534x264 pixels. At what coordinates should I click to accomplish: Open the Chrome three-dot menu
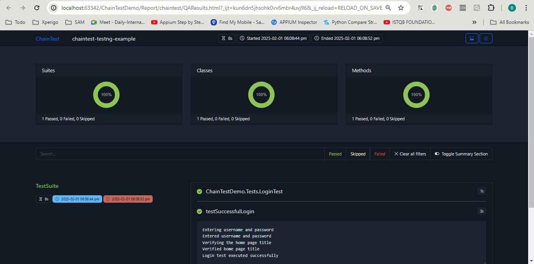pos(526,8)
